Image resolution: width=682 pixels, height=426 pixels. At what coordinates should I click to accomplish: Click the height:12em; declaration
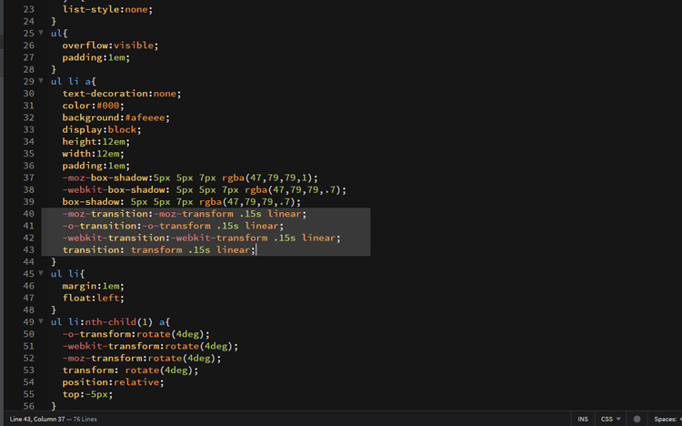point(96,142)
